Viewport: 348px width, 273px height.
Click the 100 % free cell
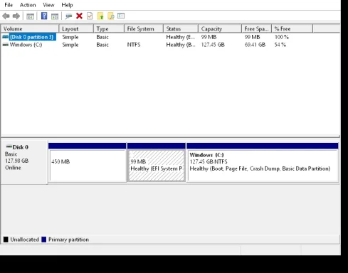tap(282, 37)
